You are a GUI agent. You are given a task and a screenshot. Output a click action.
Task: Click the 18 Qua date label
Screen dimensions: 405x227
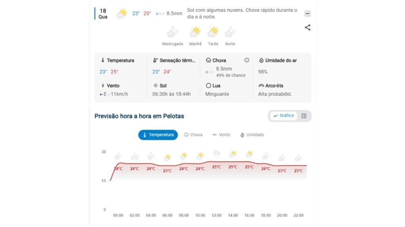103,13
